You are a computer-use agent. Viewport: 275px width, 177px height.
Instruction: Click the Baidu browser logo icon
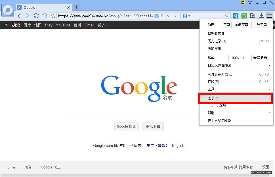coord(8,10)
